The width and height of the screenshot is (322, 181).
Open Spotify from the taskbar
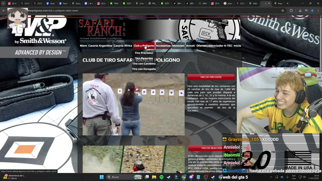pyautogui.click(x=162, y=177)
